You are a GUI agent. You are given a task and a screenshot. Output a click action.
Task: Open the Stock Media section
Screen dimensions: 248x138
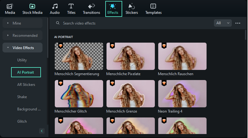(x=32, y=9)
